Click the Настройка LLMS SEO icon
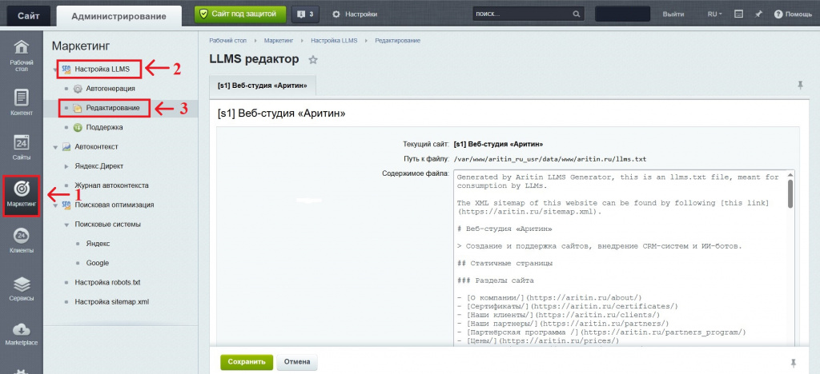This screenshot has width=820, height=374. [66, 69]
